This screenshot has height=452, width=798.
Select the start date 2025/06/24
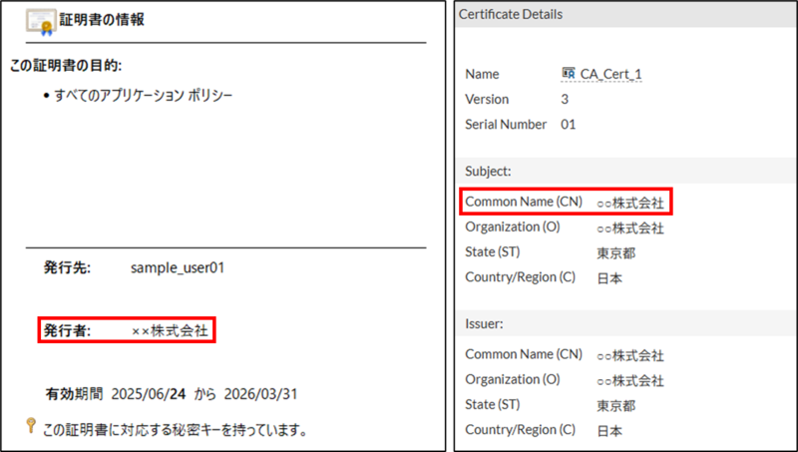pos(148,394)
